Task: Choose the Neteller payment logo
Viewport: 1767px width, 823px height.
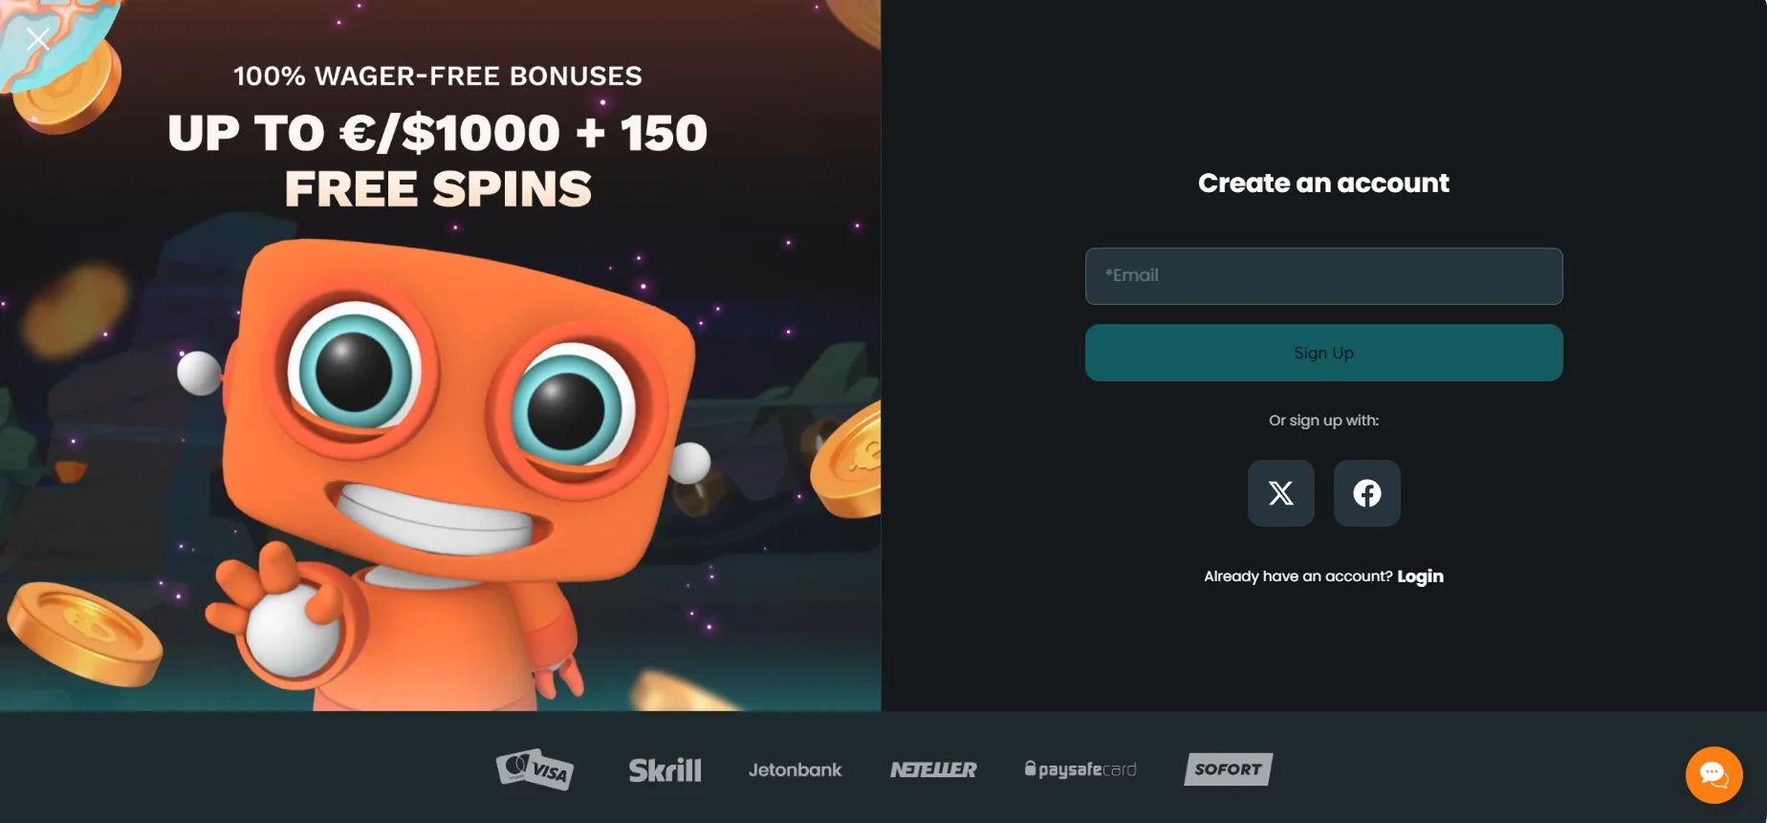Action: pos(933,769)
